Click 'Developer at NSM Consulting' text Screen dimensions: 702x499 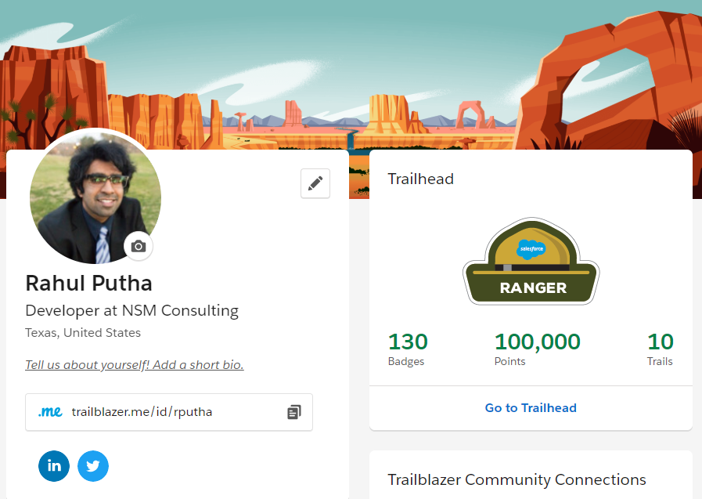click(132, 310)
